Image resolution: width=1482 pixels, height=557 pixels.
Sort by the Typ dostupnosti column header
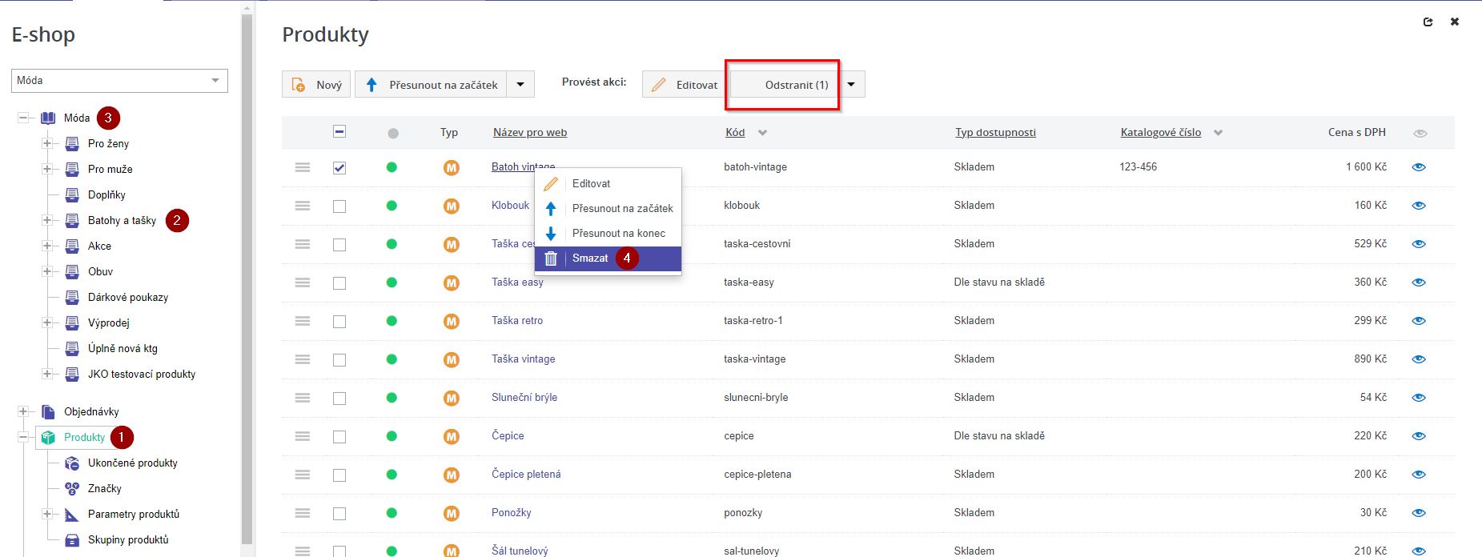[x=995, y=133]
